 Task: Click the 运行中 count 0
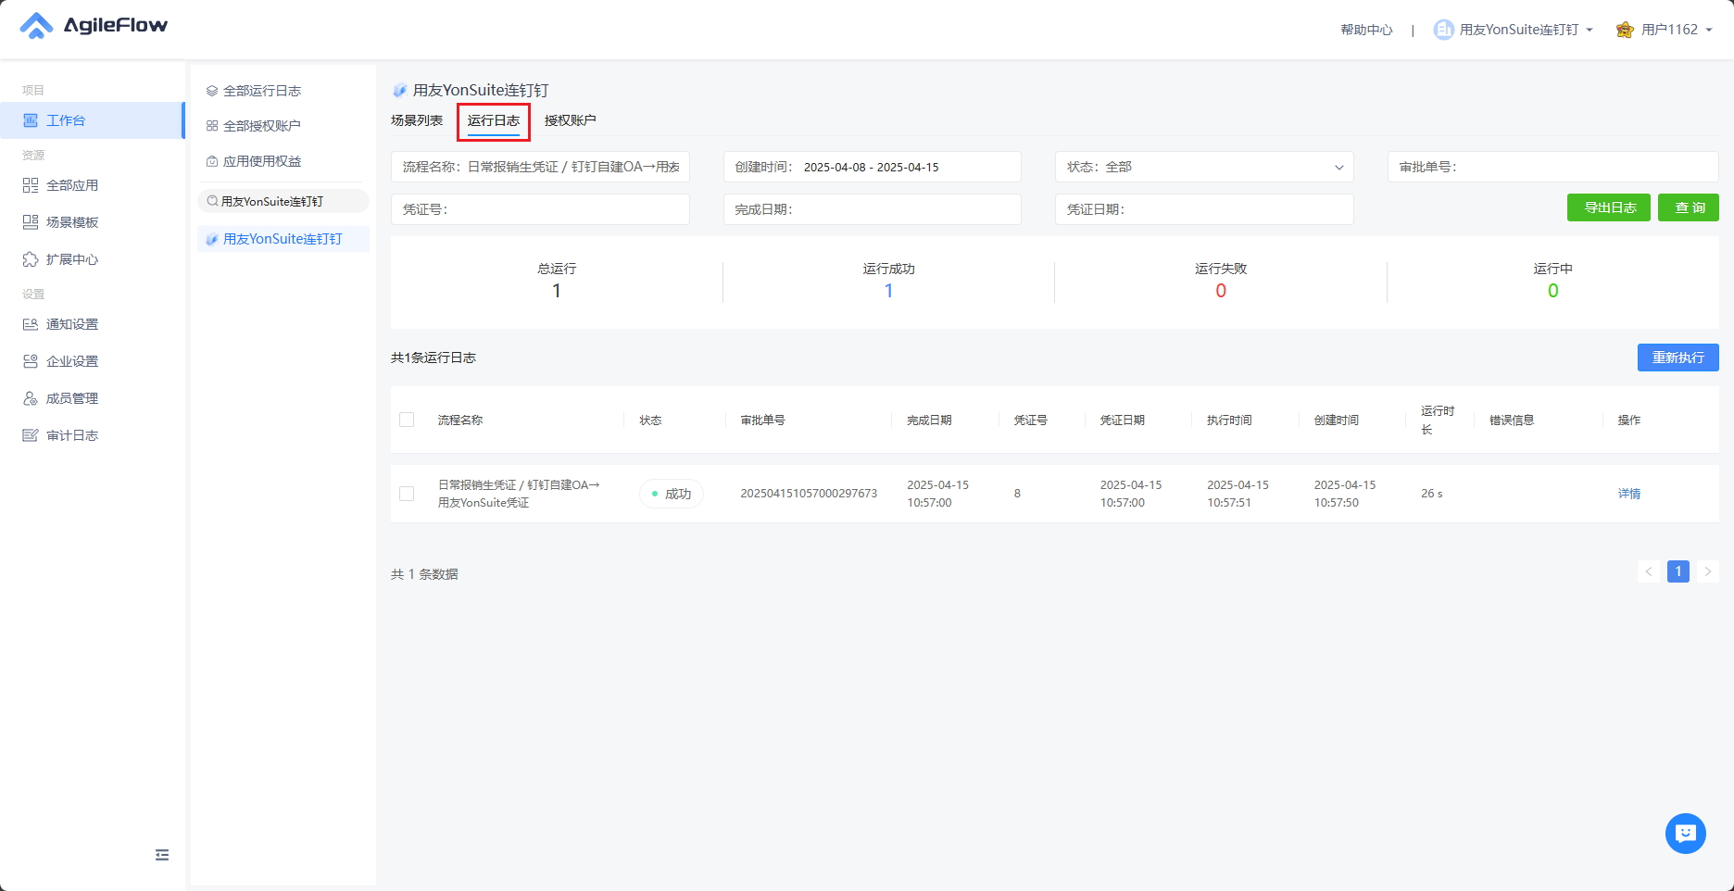(1553, 291)
